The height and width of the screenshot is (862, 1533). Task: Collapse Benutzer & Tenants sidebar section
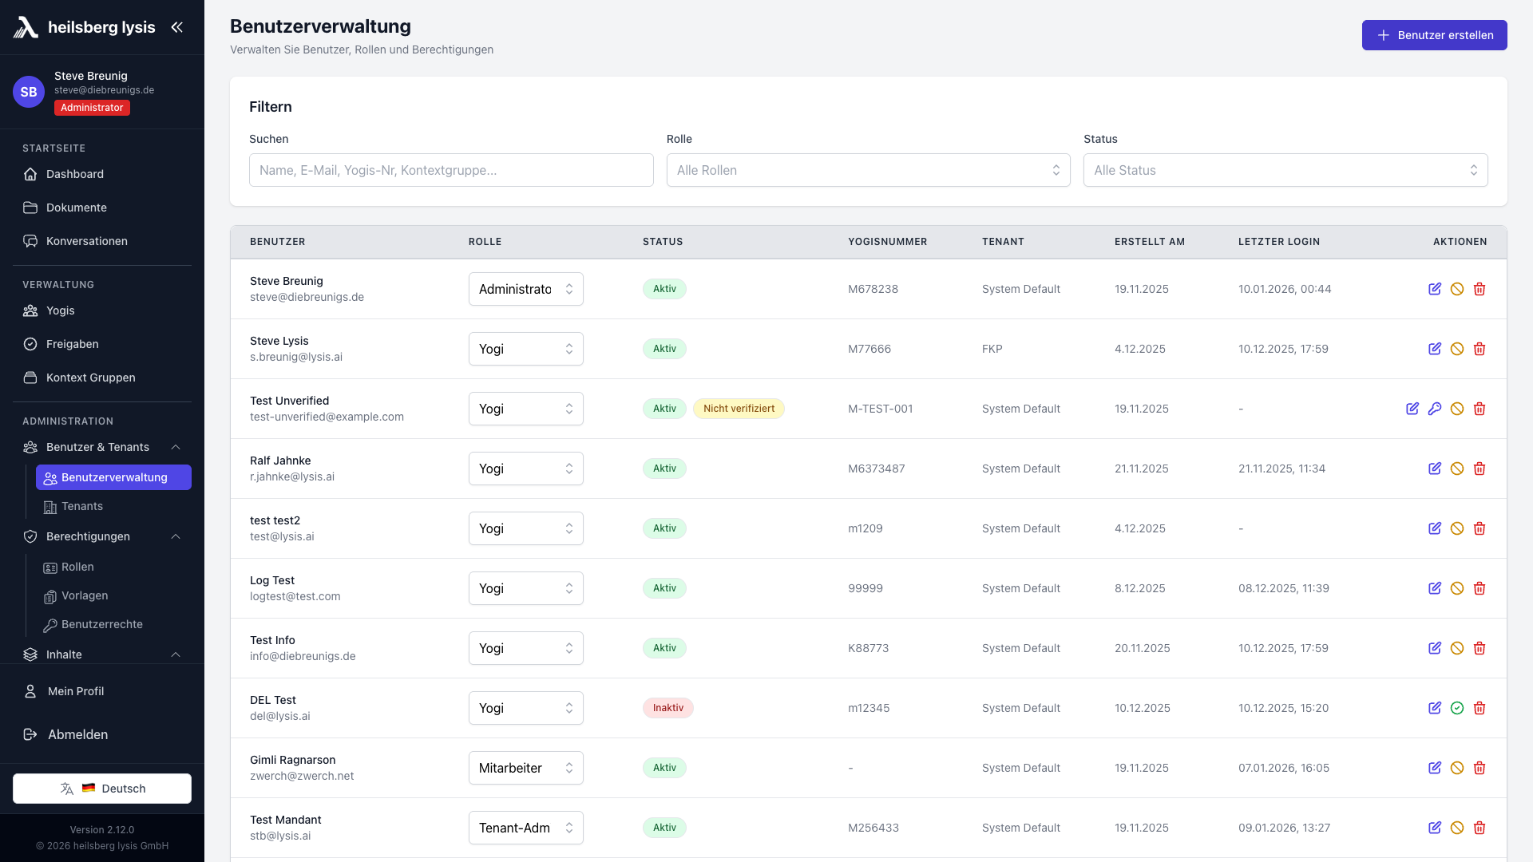click(x=176, y=447)
